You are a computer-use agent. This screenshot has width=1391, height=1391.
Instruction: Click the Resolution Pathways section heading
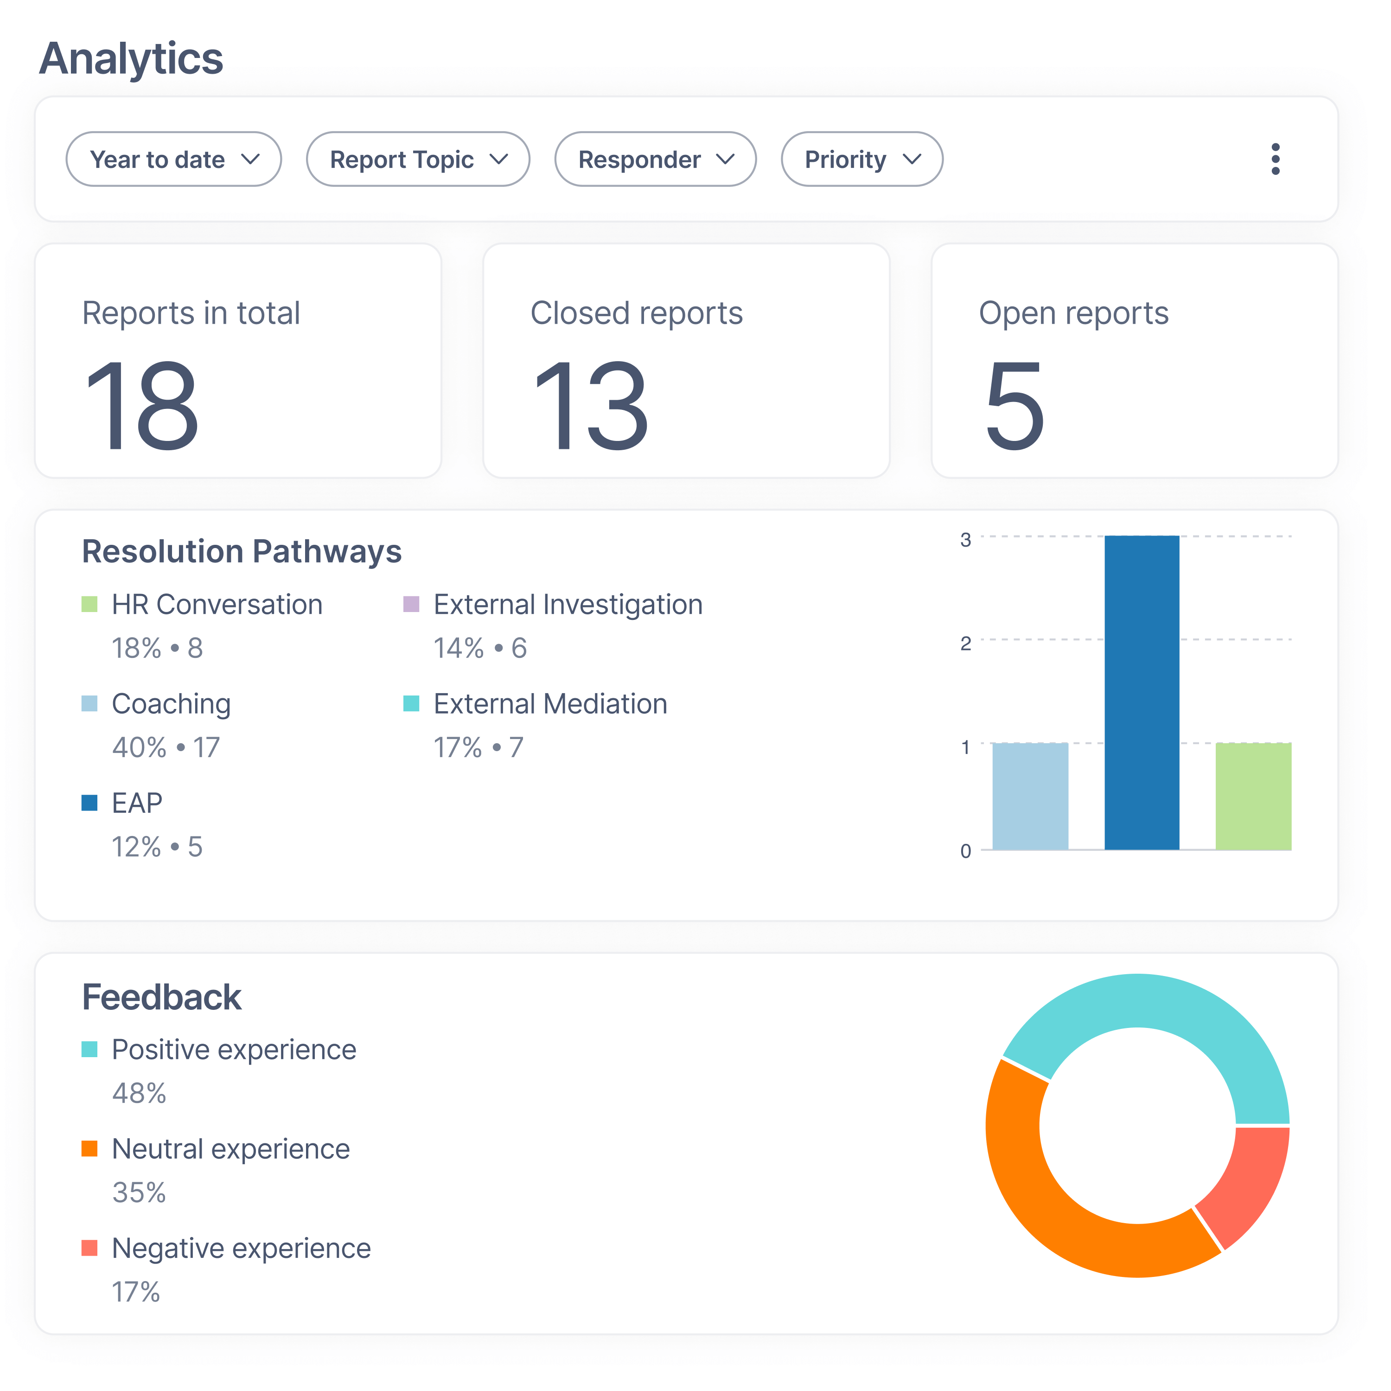pyautogui.click(x=242, y=551)
